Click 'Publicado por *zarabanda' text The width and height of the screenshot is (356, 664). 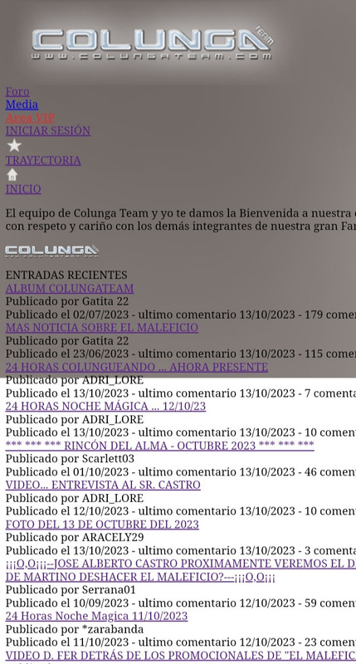click(75, 629)
